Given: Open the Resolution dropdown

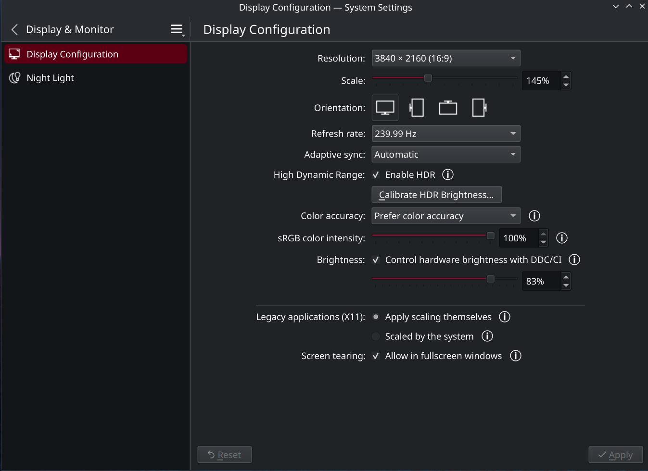Looking at the screenshot, I should tap(446, 58).
